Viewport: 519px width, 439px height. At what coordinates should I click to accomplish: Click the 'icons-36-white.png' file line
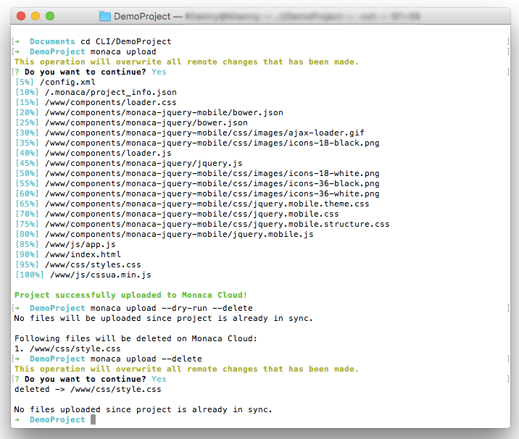[197, 193]
